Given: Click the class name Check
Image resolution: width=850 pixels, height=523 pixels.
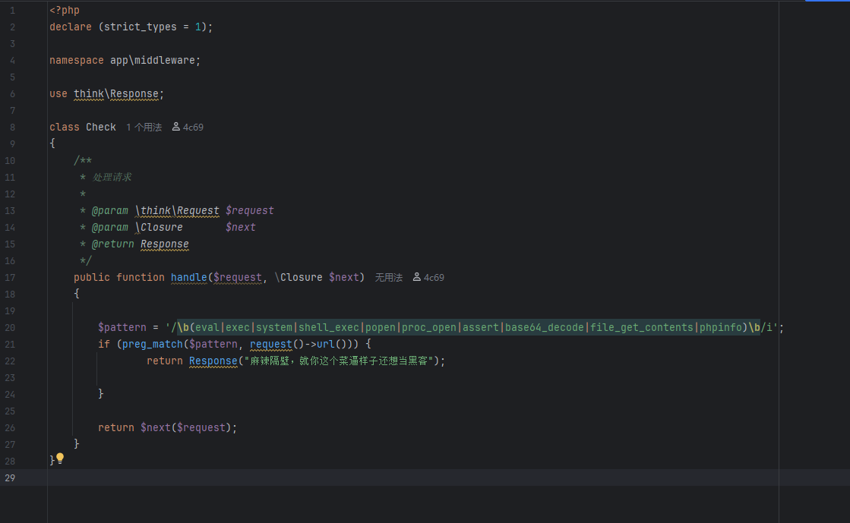Looking at the screenshot, I should point(100,128).
